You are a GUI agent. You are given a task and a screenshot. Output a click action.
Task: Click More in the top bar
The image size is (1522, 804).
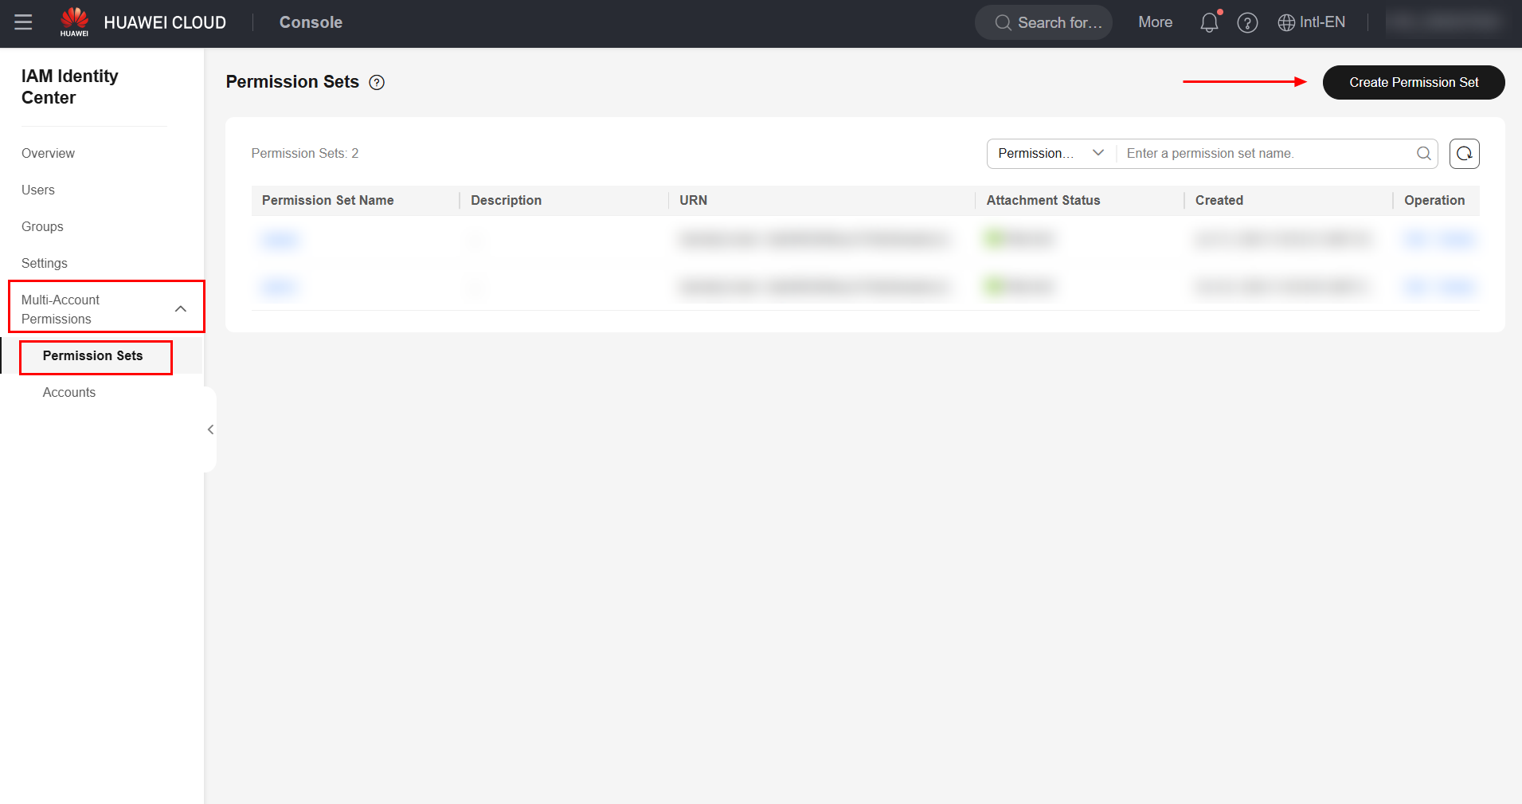coord(1155,22)
